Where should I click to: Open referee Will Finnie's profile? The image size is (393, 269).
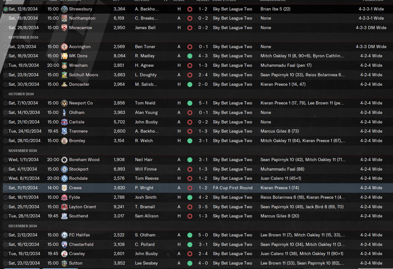pyautogui.click(x=146, y=169)
